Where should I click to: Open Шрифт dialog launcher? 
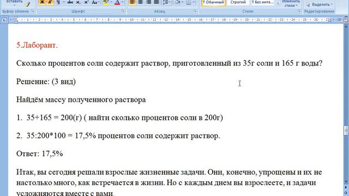(123, 11)
